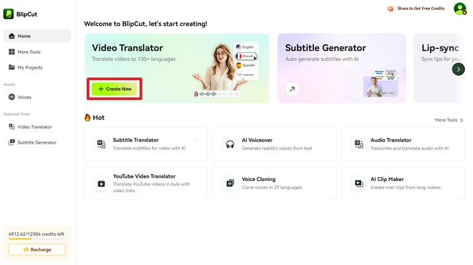Screen dimensions: 473x265
Task: Select Video Translator under Featured Tools
Action: pyautogui.click(x=37, y=127)
